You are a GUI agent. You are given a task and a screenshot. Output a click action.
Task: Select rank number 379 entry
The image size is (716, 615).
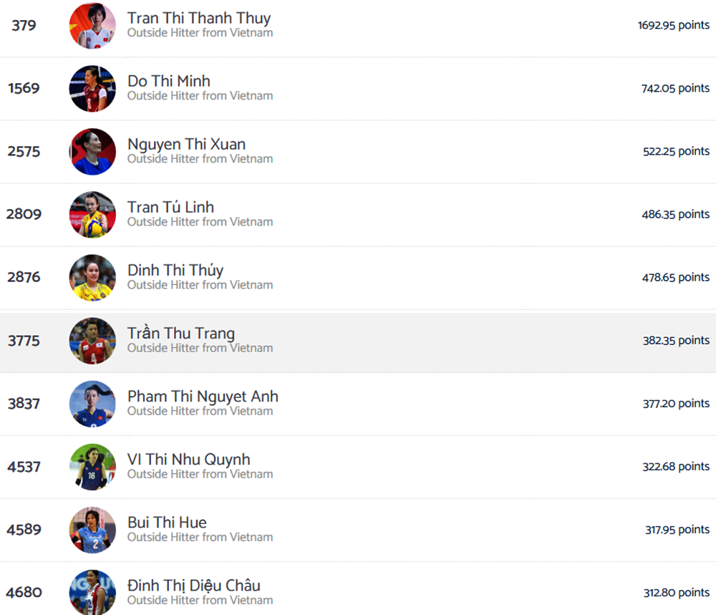click(x=24, y=25)
